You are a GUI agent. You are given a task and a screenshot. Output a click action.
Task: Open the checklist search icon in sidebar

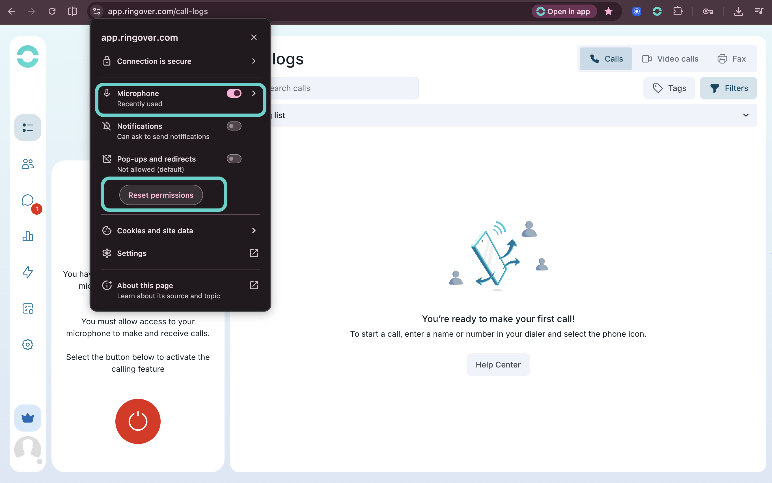pyautogui.click(x=28, y=308)
